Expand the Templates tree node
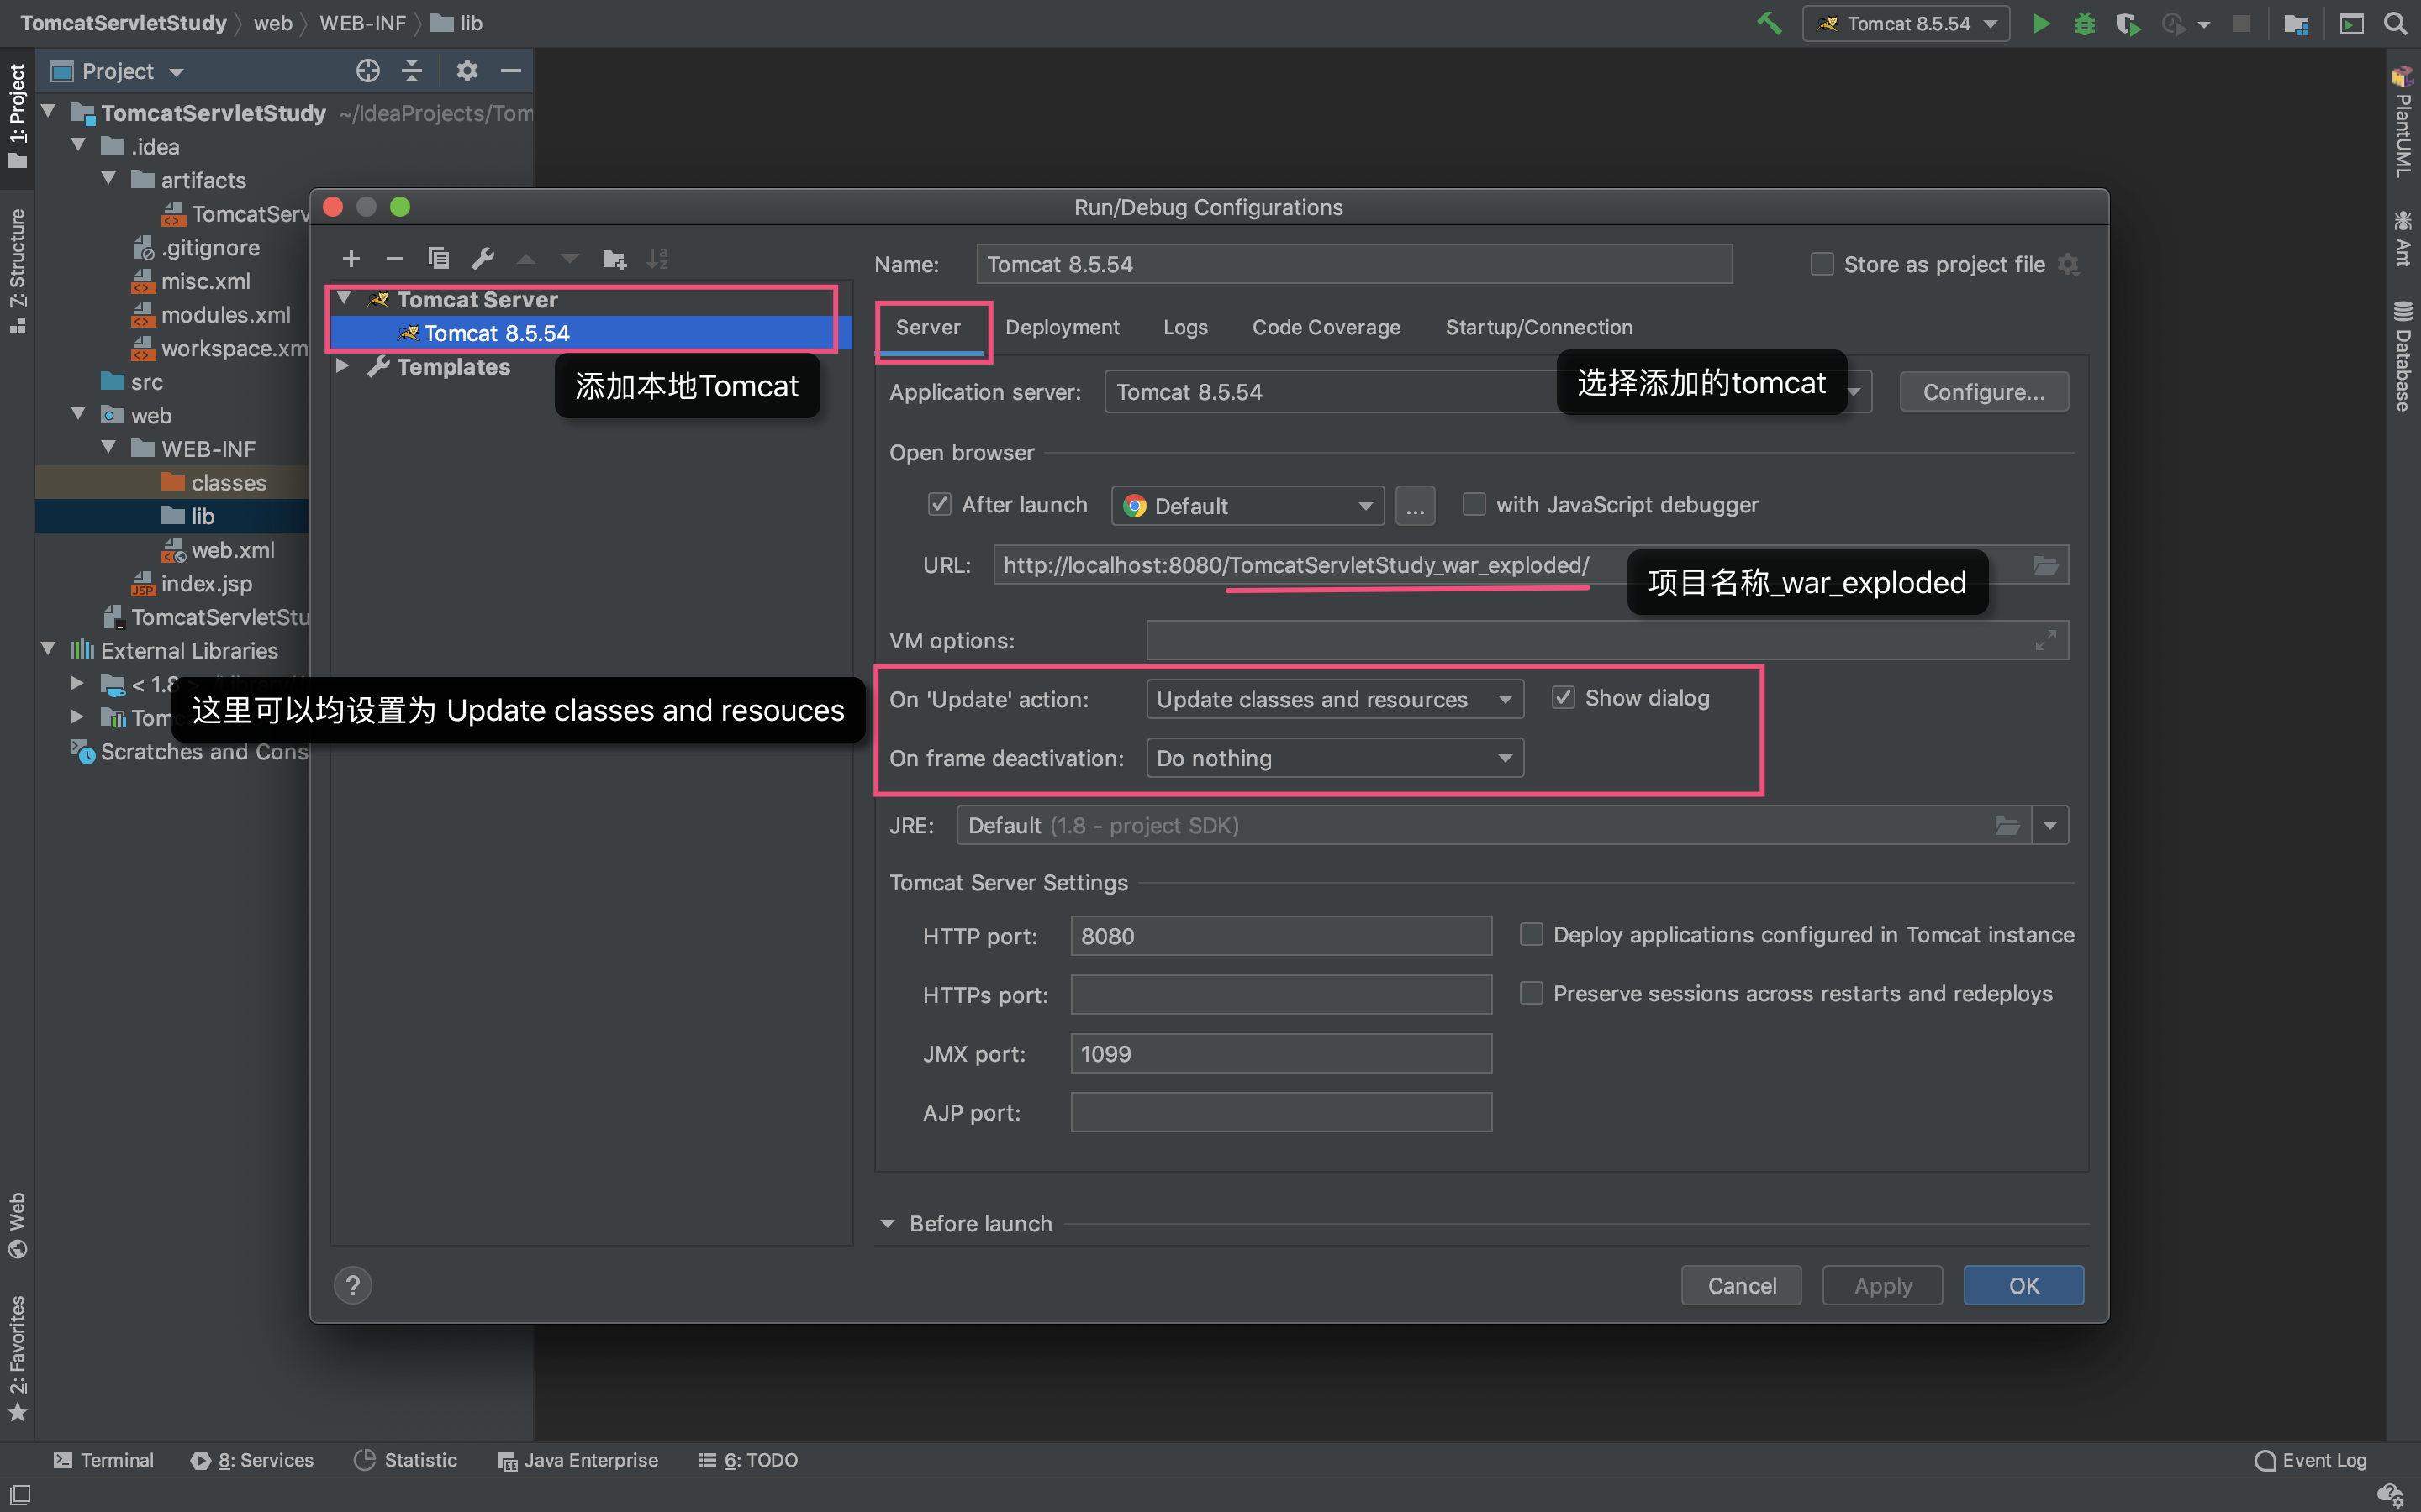Viewport: 2421px width, 1512px height. (343, 367)
